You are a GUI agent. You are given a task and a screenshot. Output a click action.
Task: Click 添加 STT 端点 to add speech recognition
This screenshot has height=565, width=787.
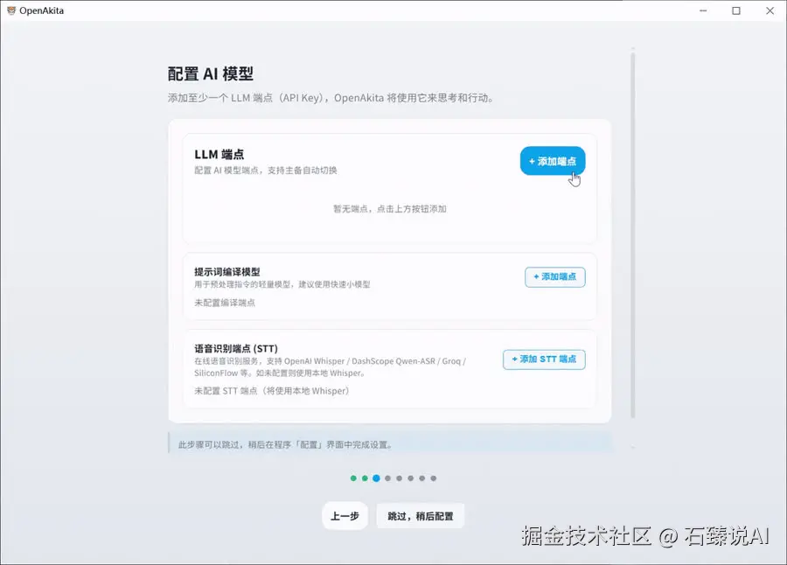click(x=544, y=359)
